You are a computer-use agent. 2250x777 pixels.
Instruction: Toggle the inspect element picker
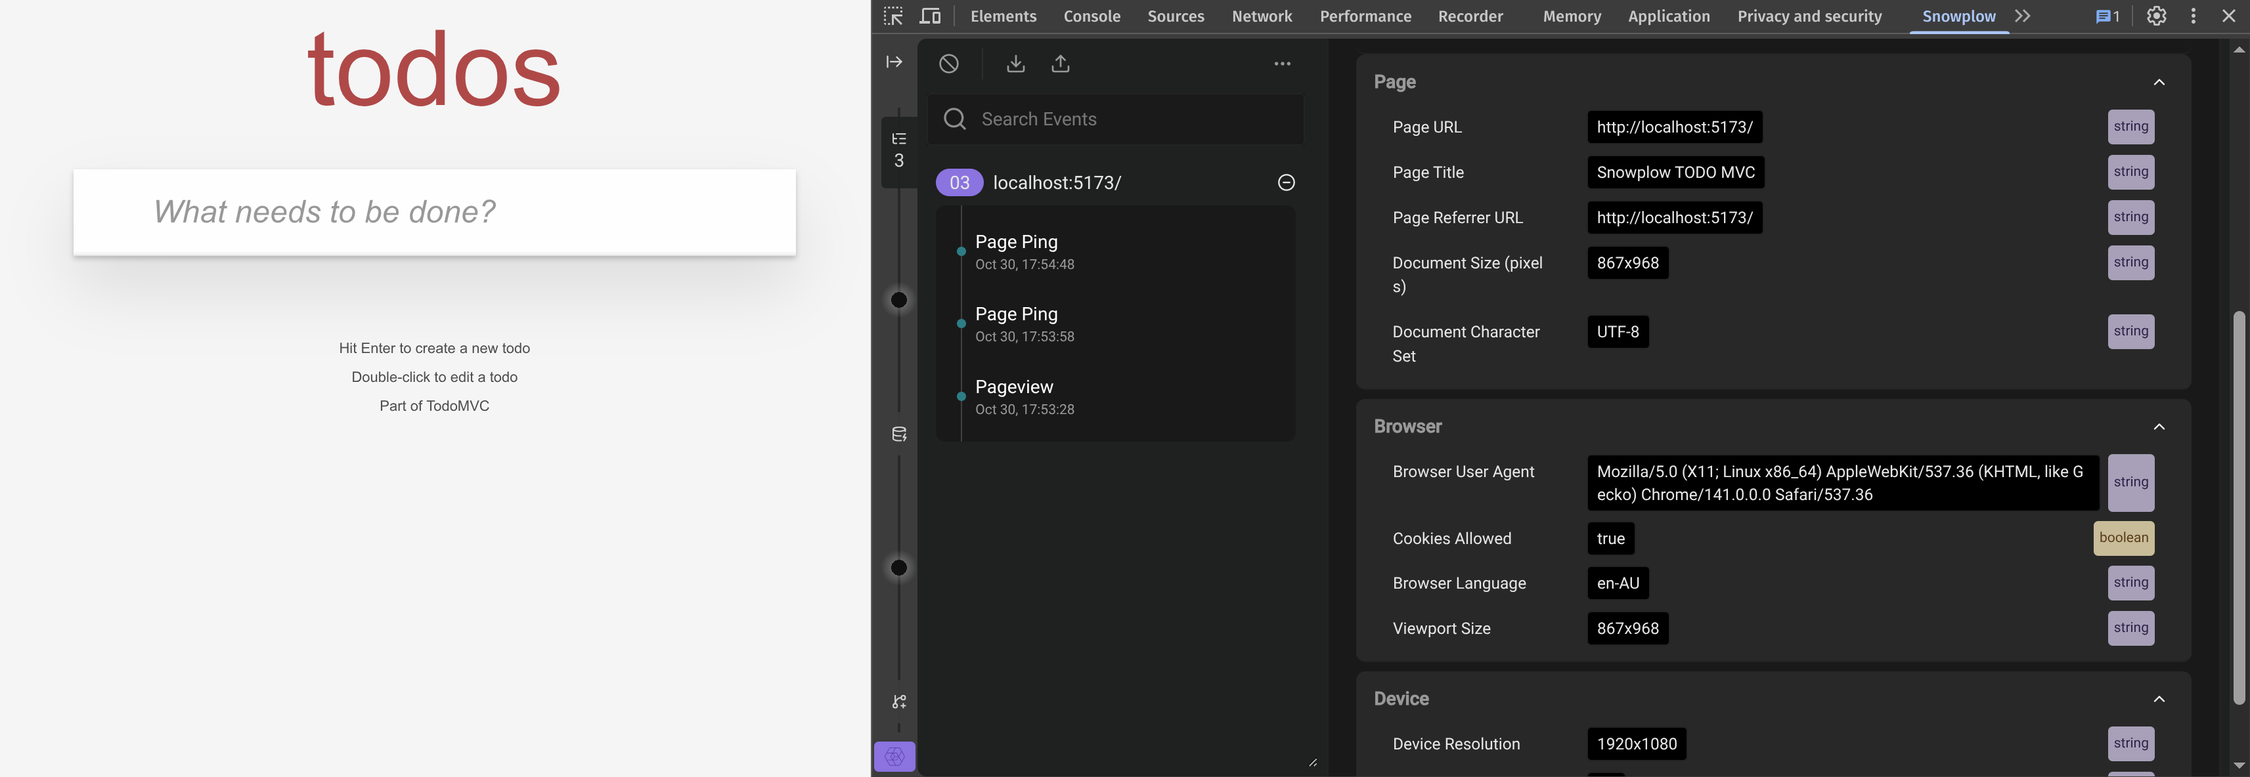pyautogui.click(x=893, y=16)
